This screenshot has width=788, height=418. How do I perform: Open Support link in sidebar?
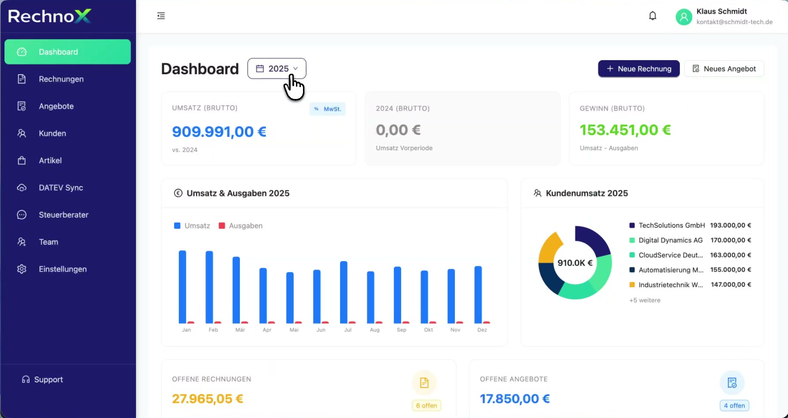pos(42,380)
